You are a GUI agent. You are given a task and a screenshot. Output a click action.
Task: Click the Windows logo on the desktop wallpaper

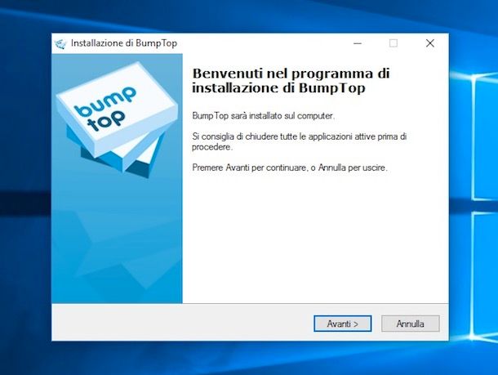(477, 203)
